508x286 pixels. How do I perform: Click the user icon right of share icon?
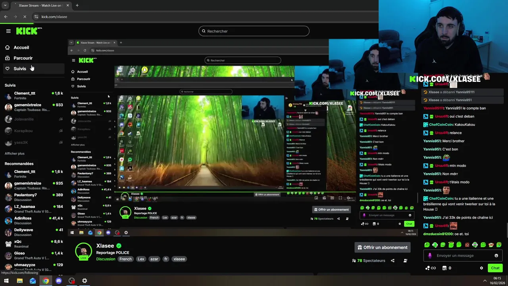tap(405, 261)
